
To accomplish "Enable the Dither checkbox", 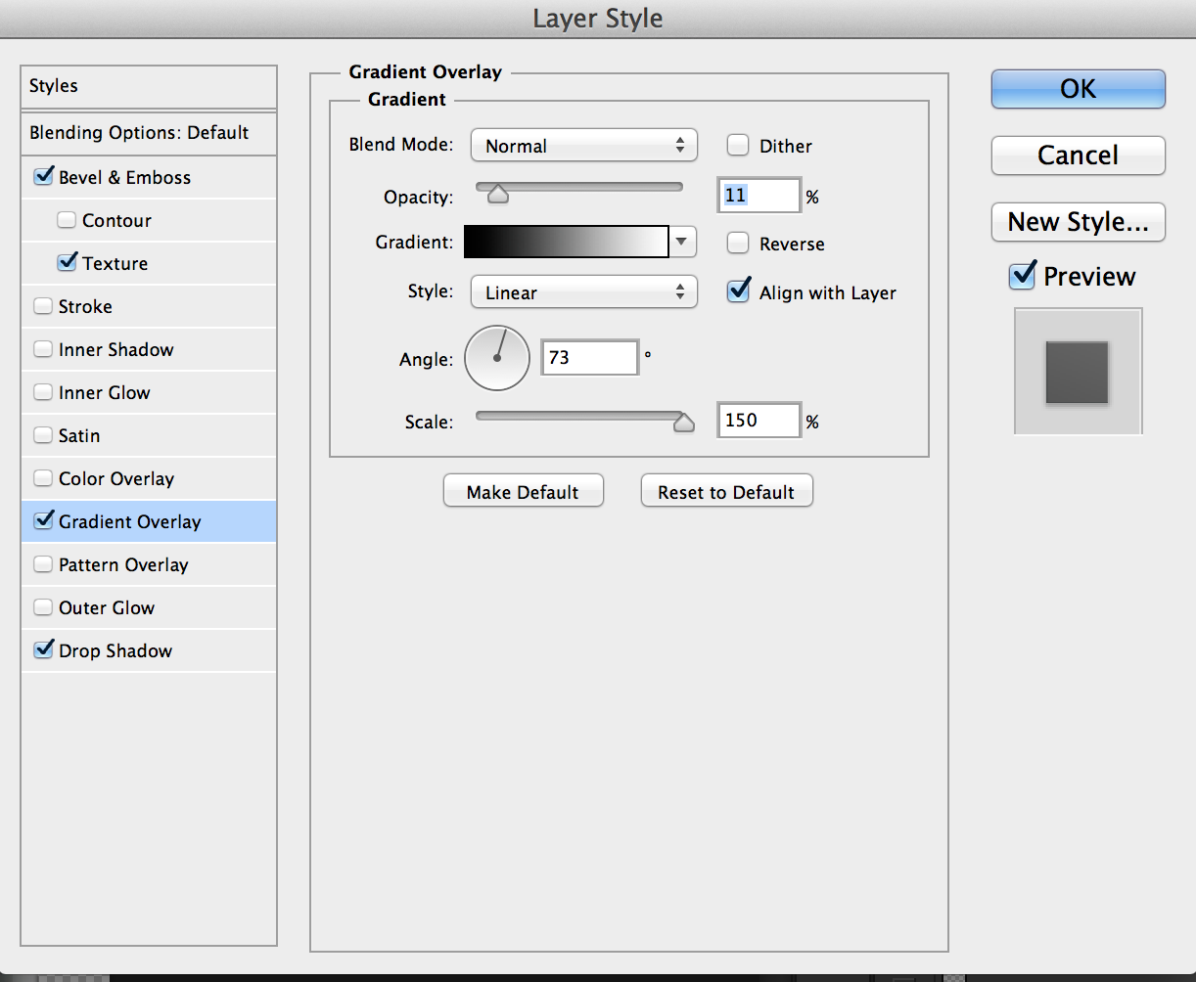I will tap(738, 146).
